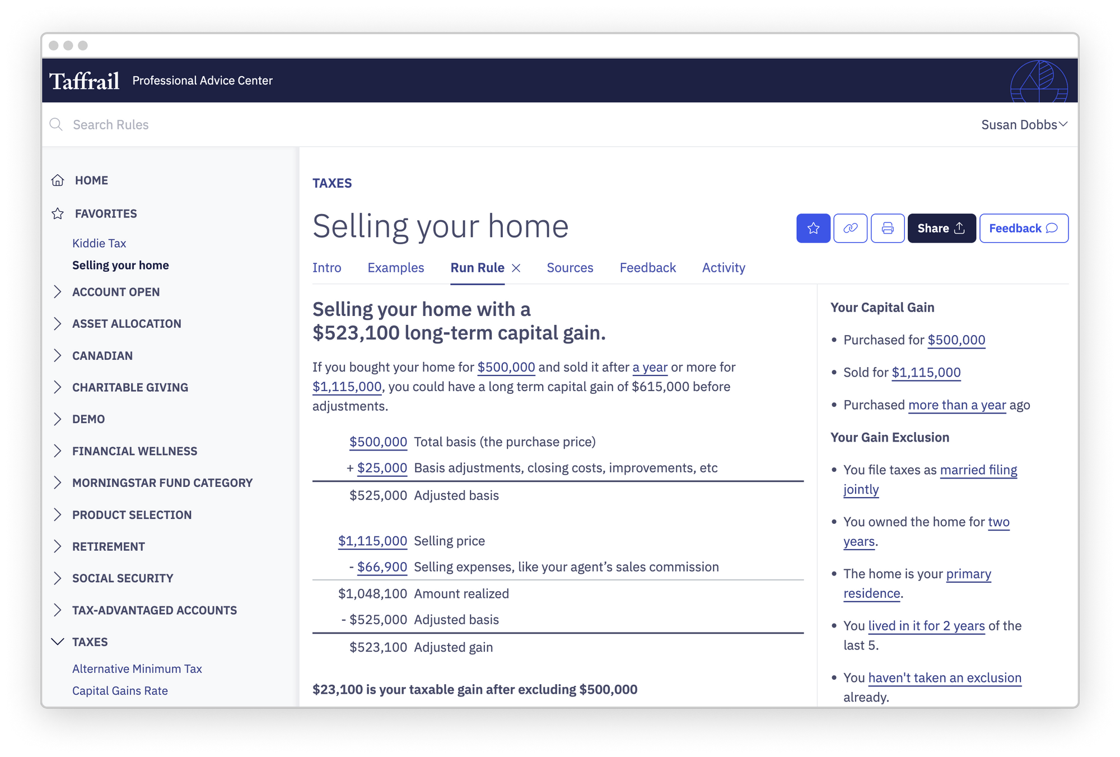Click the Home icon in the sidebar
The width and height of the screenshot is (1120, 757).
(58, 180)
